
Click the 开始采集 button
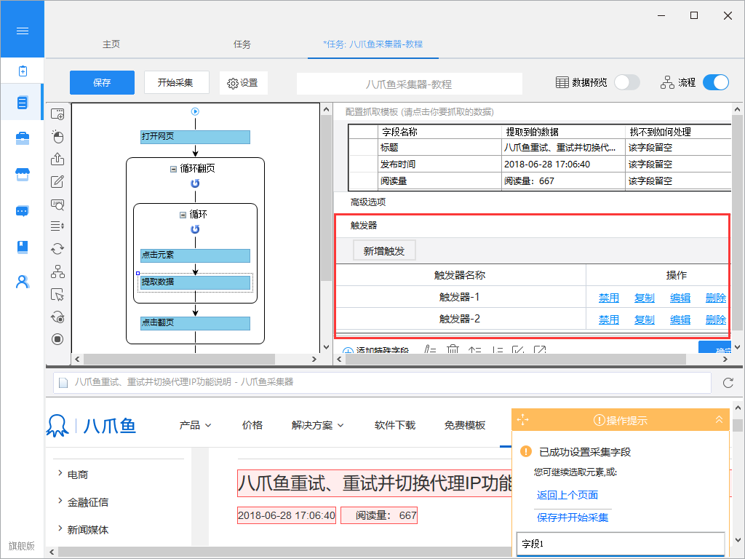[176, 83]
